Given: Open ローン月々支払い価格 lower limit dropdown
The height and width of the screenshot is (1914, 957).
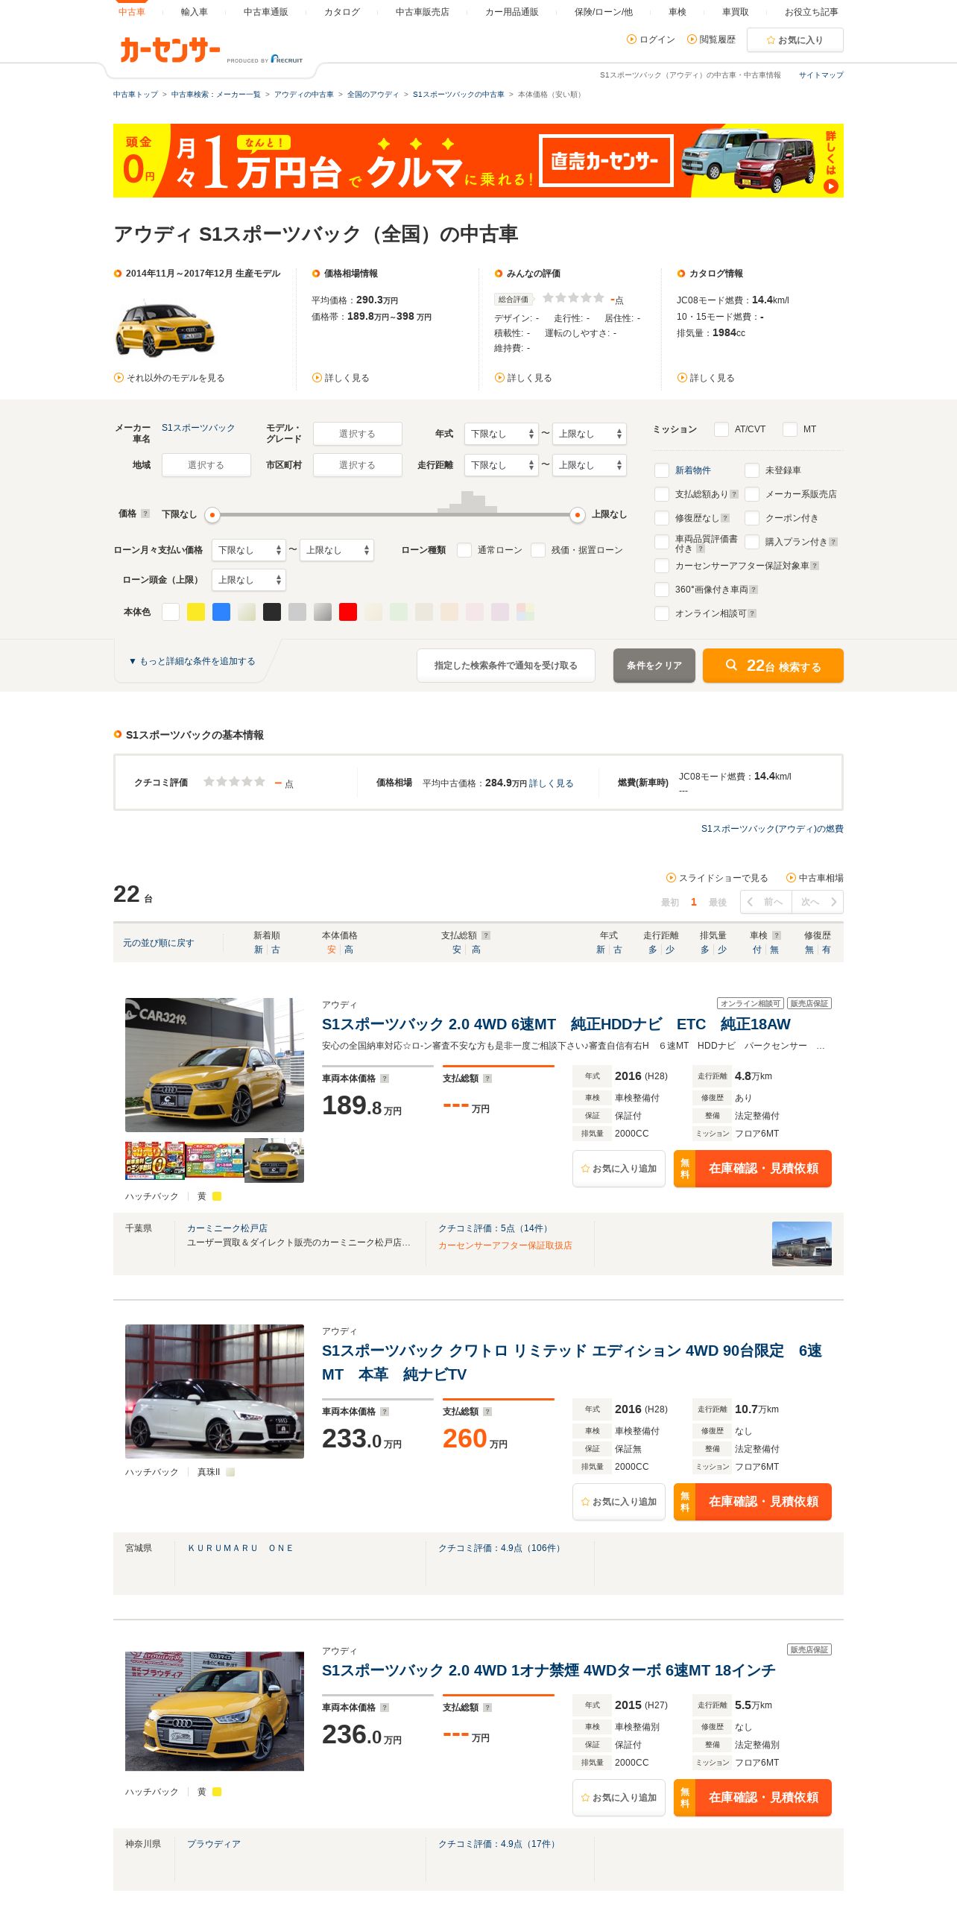Looking at the screenshot, I should point(249,550).
